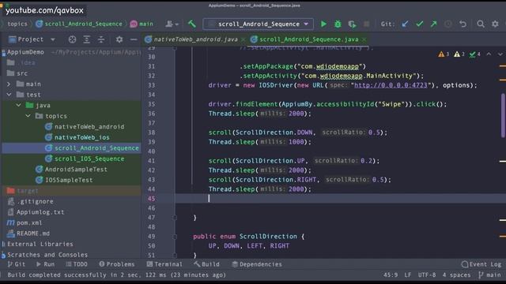The width and height of the screenshot is (506, 284).
Task: Open the Git tool window
Action: (16, 264)
